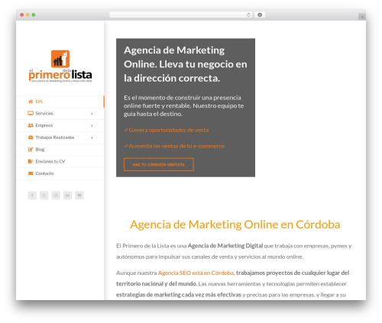Open the Contacto menu item
Screen dimensions: 382x323
(60, 173)
